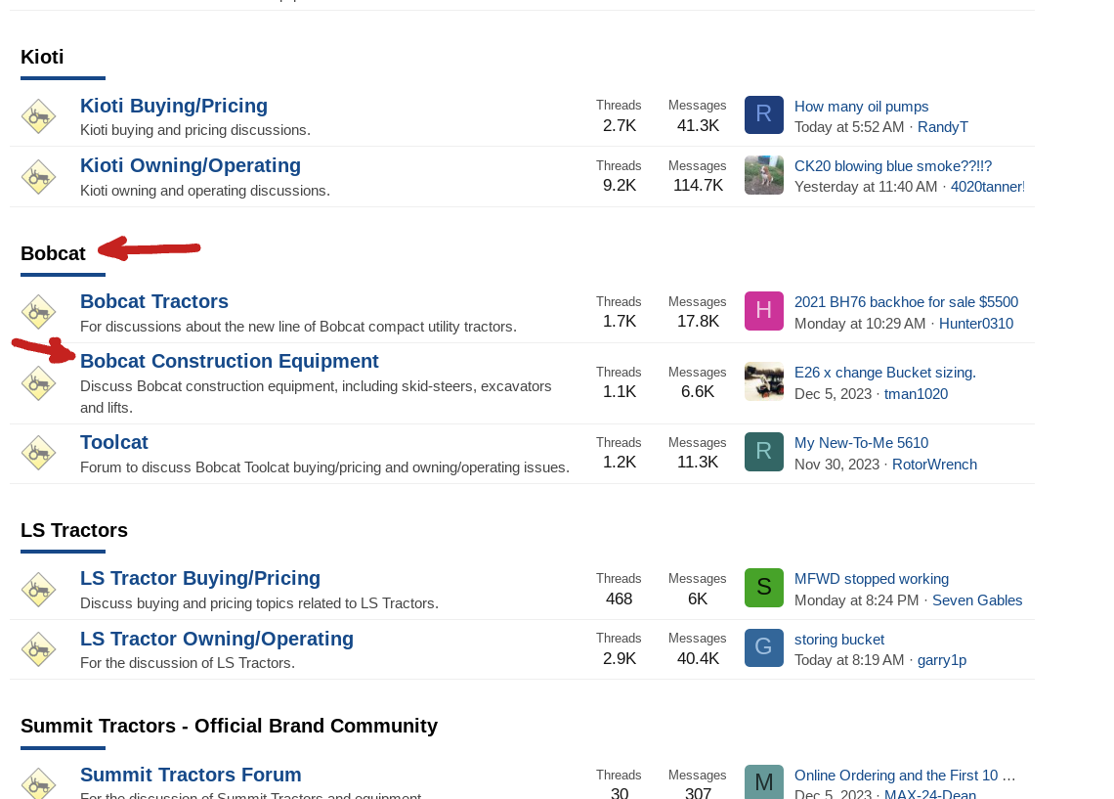The height and width of the screenshot is (799, 1114).
Task: Open the Kioti category heading
Action: pyautogui.click(x=42, y=57)
